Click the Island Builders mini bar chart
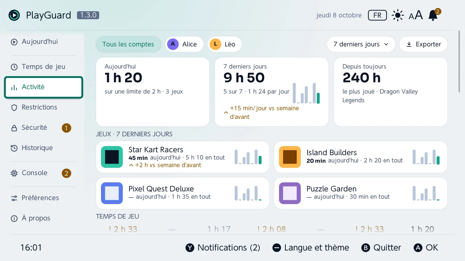The image size is (465, 261). (426, 157)
